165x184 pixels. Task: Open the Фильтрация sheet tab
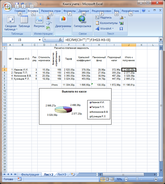tap(30, 174)
